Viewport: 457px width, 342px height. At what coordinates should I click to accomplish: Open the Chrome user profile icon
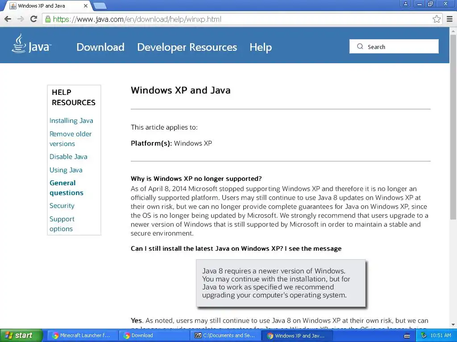[405, 4]
